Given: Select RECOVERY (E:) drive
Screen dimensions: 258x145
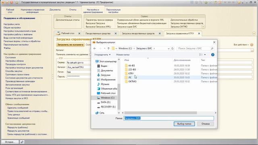Looking at the screenshot, I should pos(108,107).
